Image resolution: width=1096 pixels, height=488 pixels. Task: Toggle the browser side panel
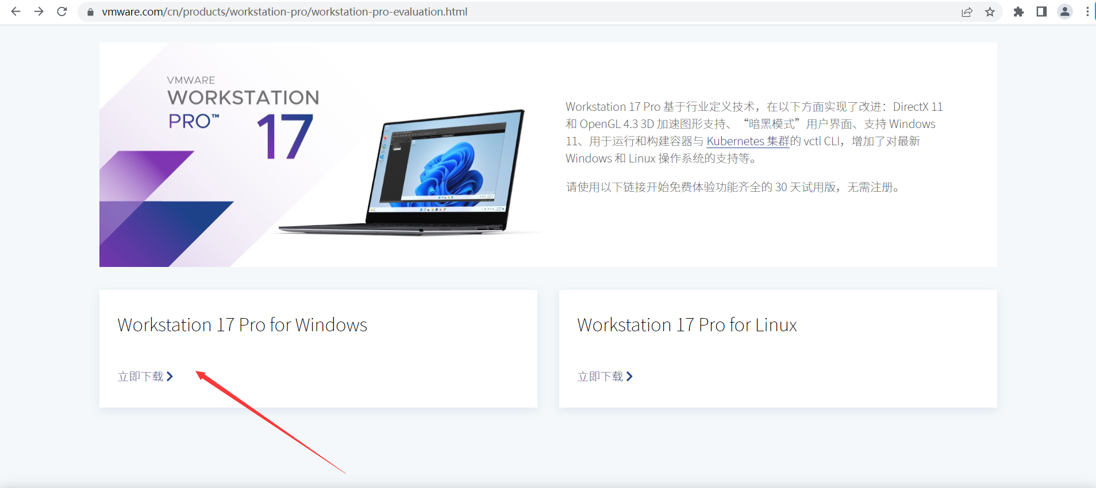[x=1041, y=11]
